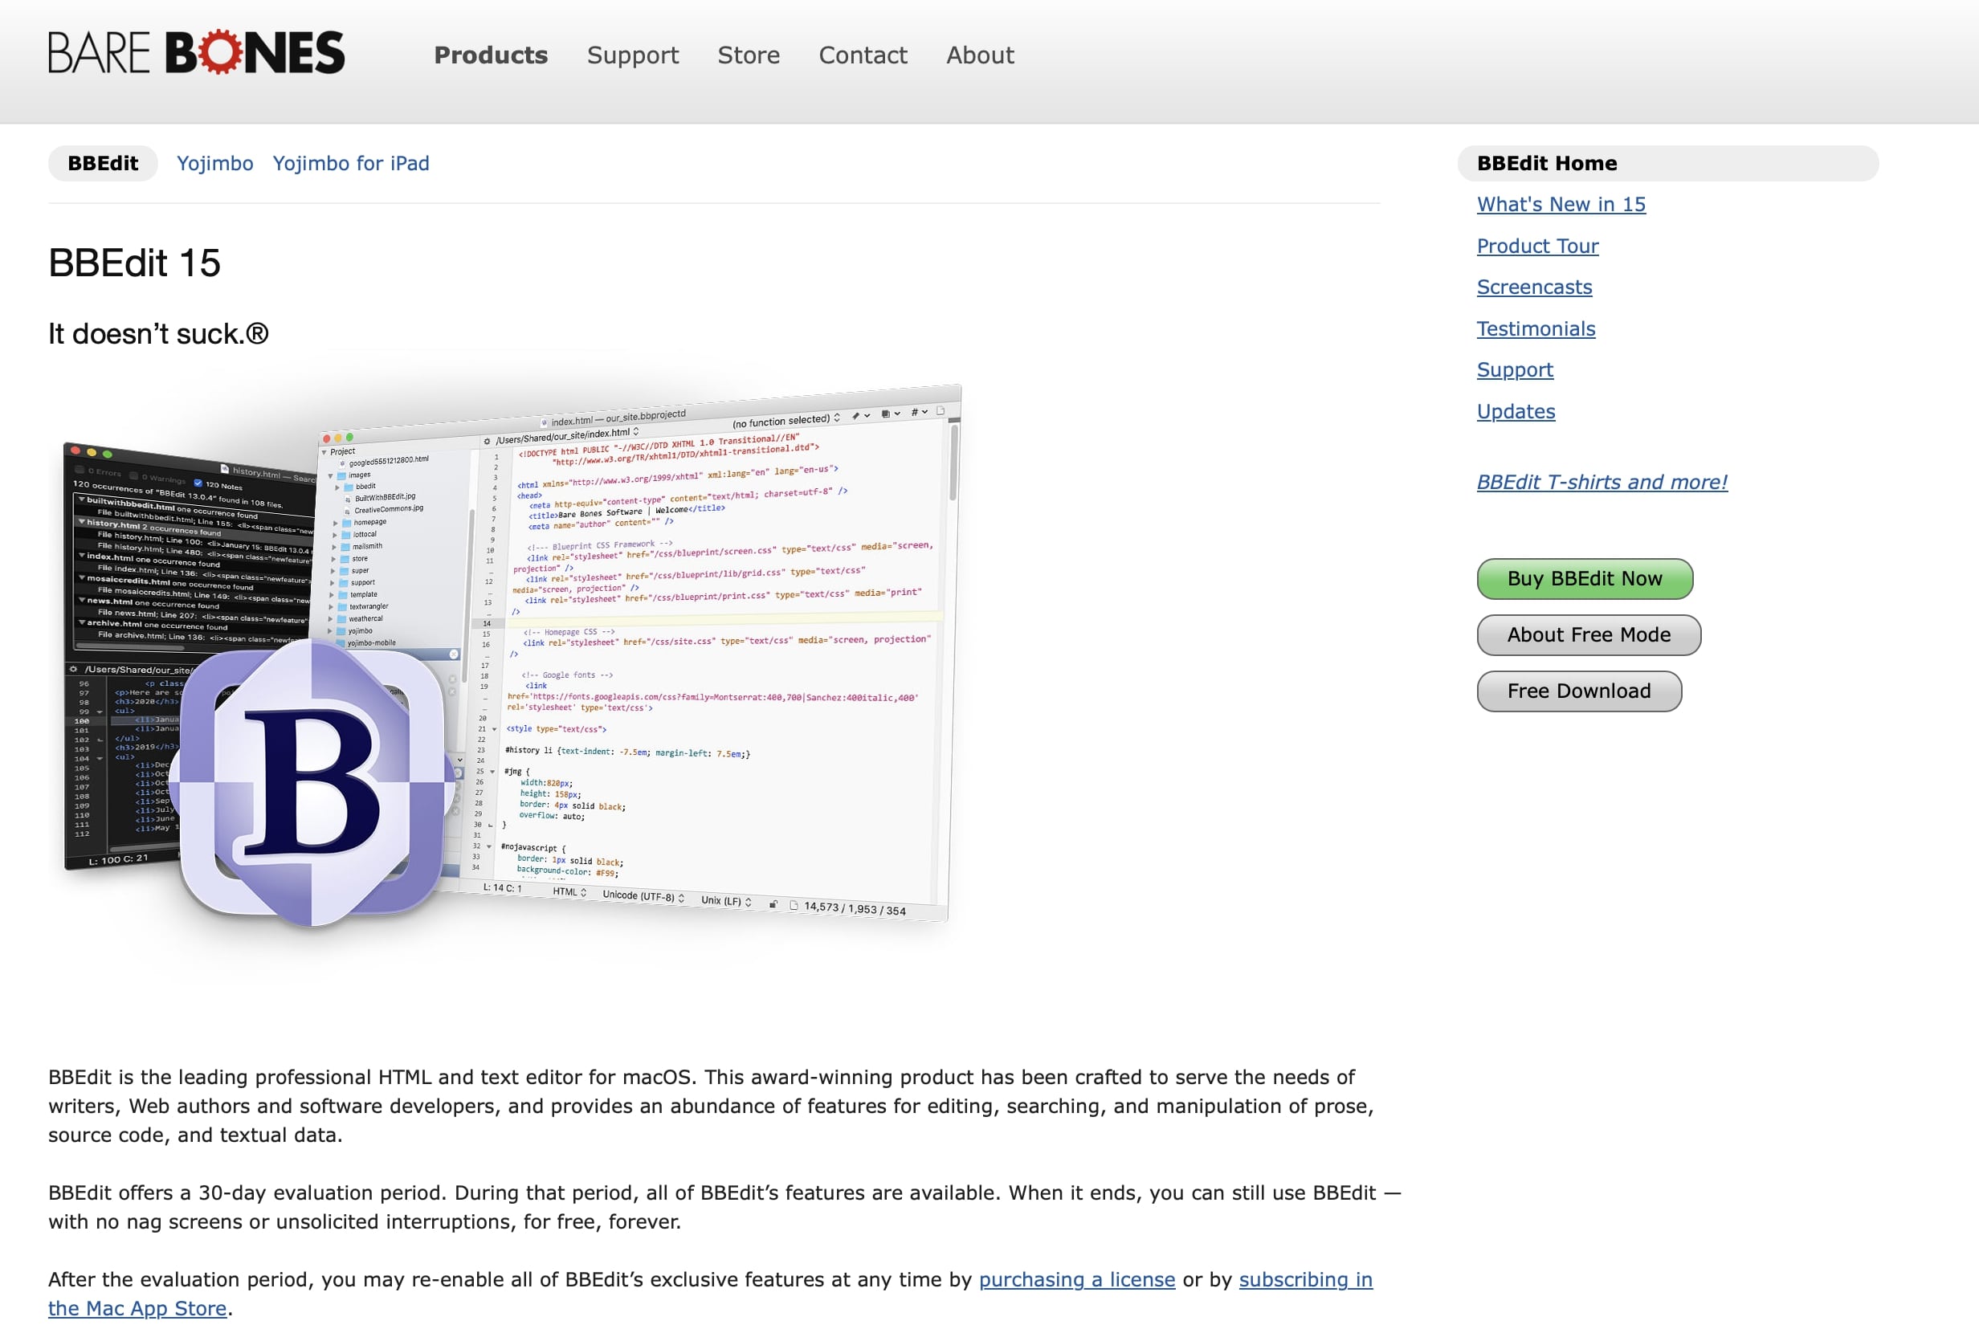Toggle the 0 Warnings checkbox
Image resolution: width=1979 pixels, height=1325 pixels.
[134, 475]
